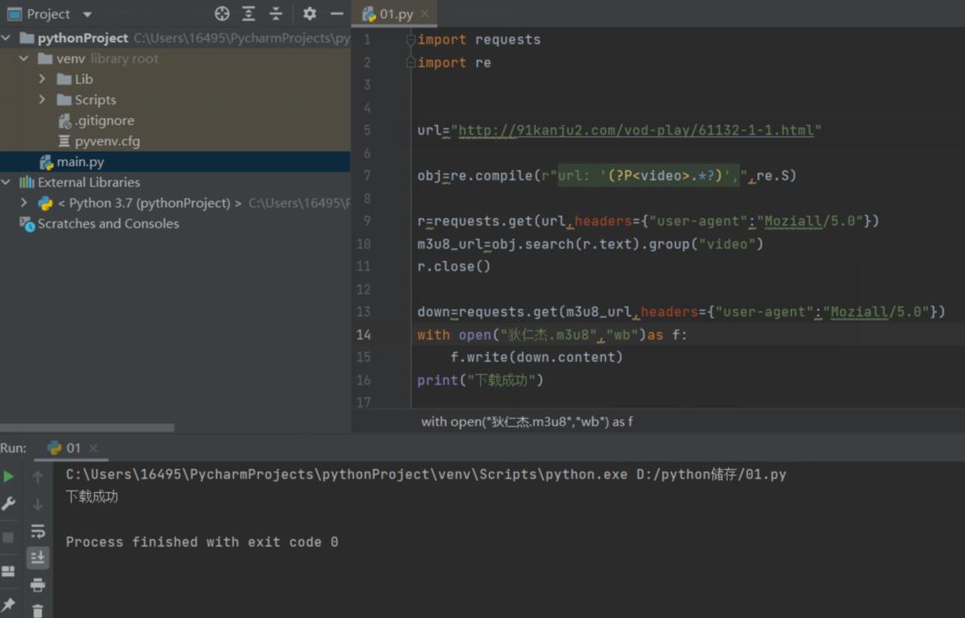Click the print icon in Run panel
Image resolution: width=965 pixels, height=618 pixels.
(x=38, y=585)
